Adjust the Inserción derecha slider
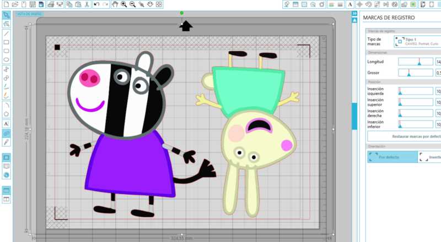Image resolution: width=441 pixels, height=242 pixels. pyautogui.click(x=416, y=113)
